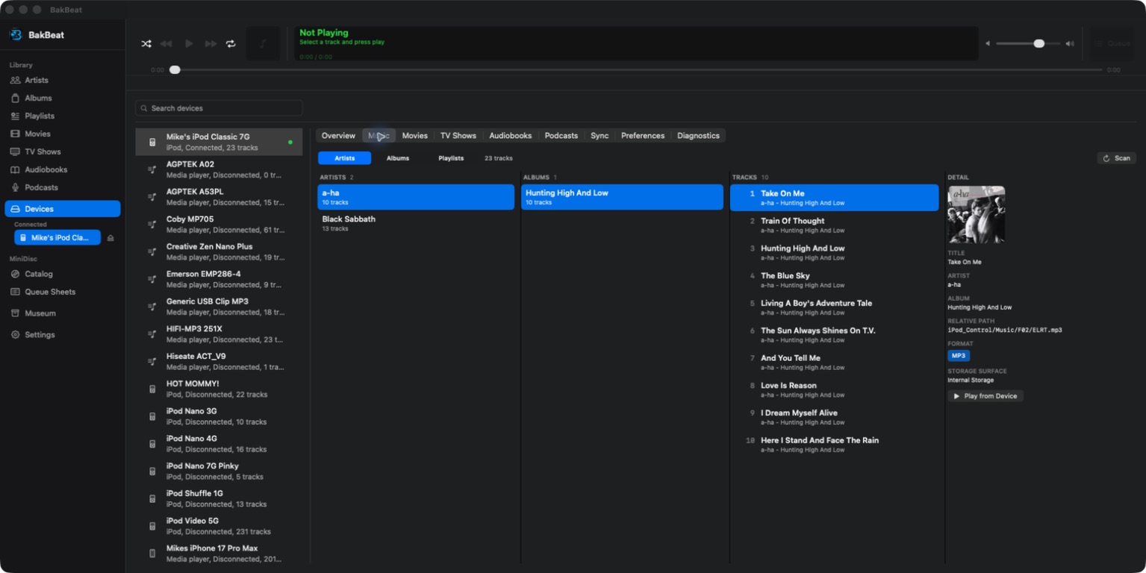Click the a-ha album art thumbnail
Image resolution: width=1146 pixels, height=573 pixels.
pos(977,215)
